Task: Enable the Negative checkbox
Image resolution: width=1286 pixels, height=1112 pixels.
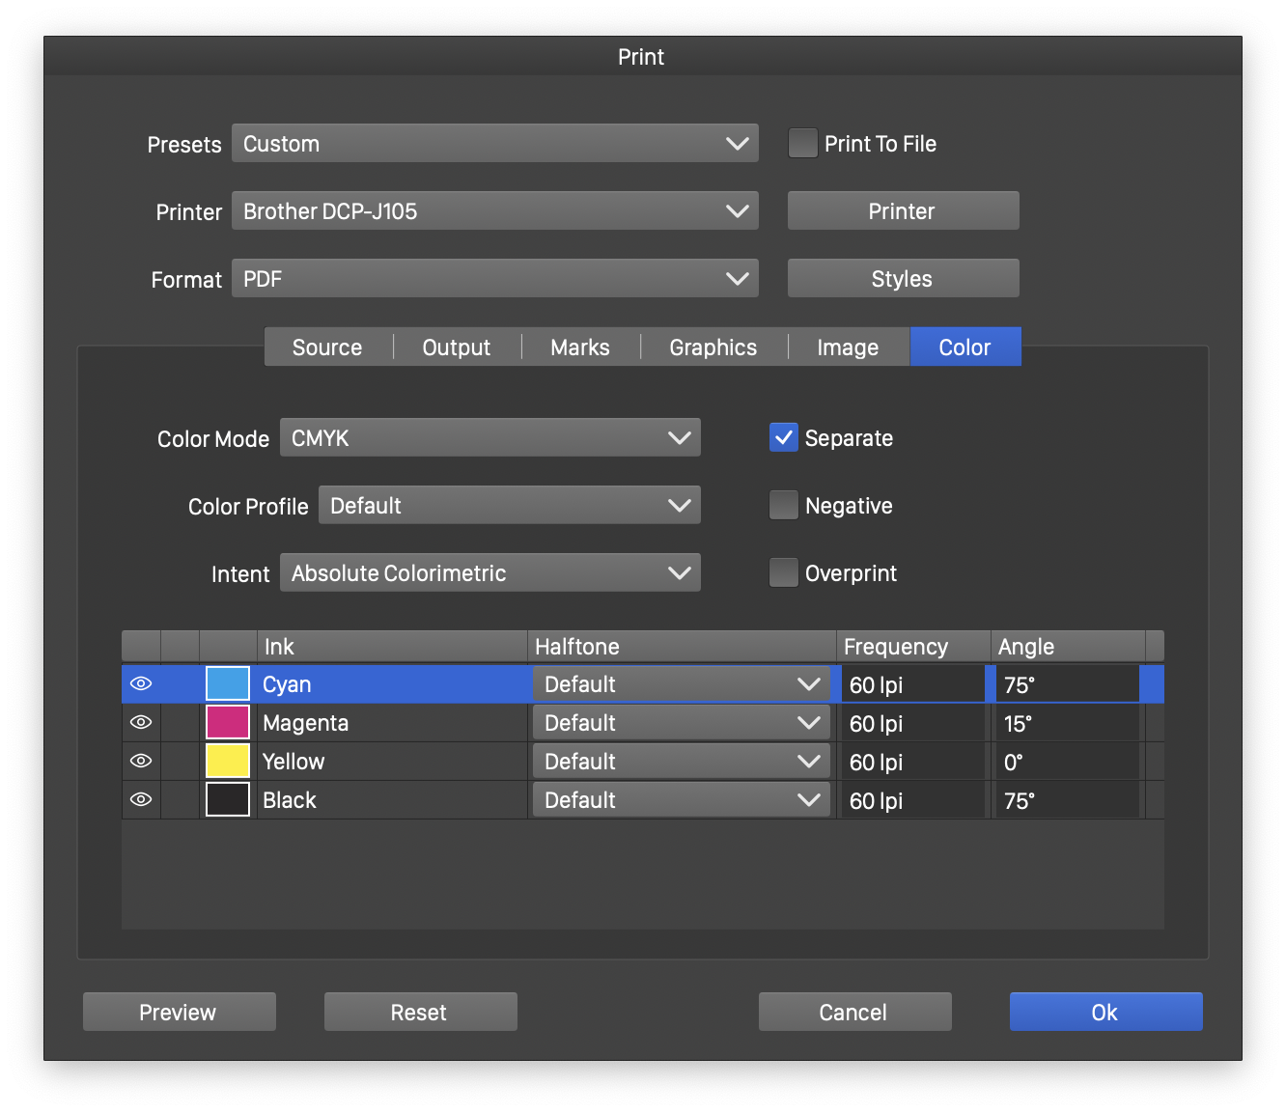Action: click(x=784, y=505)
